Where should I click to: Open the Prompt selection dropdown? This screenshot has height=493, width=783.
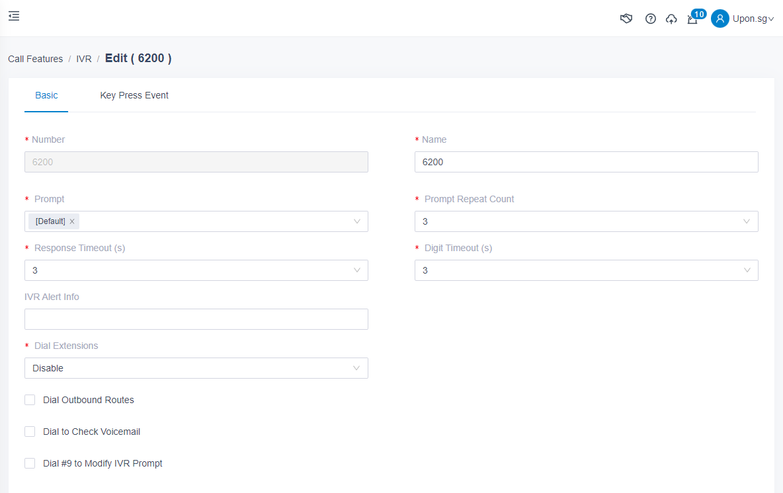pyautogui.click(x=218, y=221)
